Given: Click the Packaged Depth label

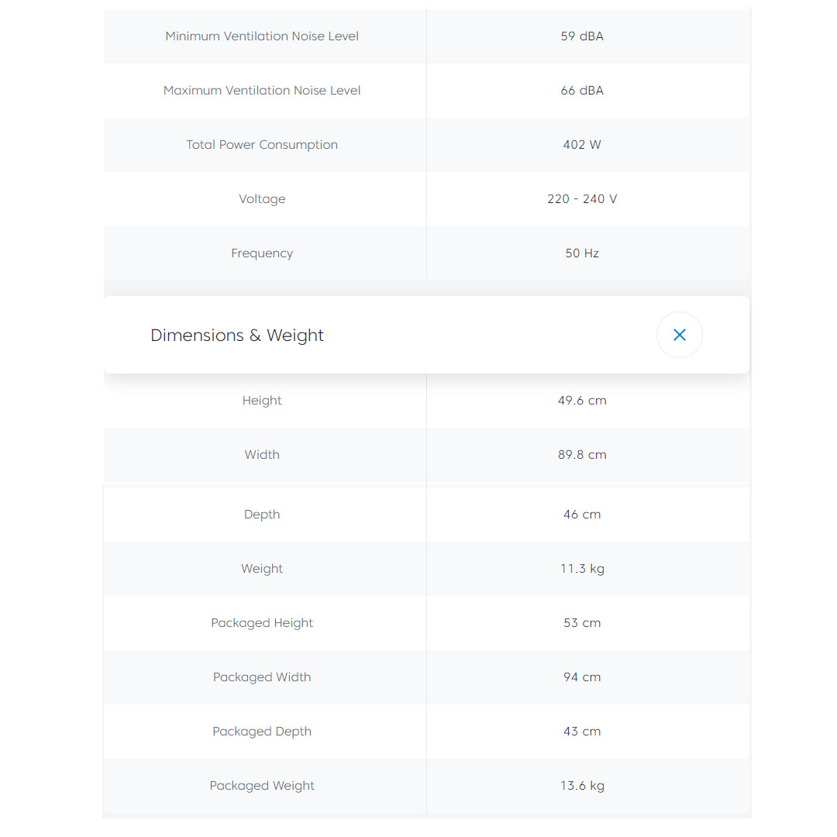Looking at the screenshot, I should (x=262, y=732).
